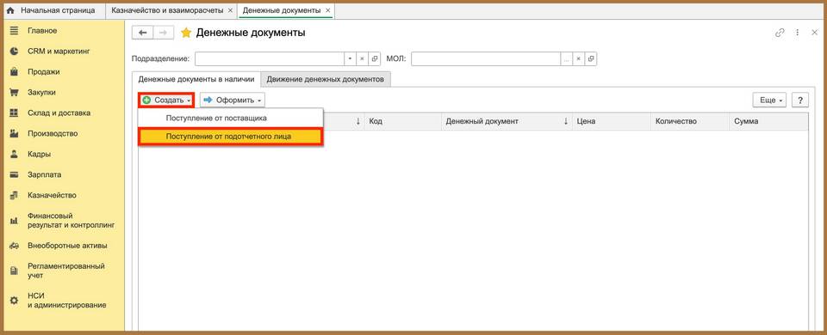The width and height of the screenshot is (827, 335).
Task: Open the Еще dropdown menu
Action: (x=770, y=100)
